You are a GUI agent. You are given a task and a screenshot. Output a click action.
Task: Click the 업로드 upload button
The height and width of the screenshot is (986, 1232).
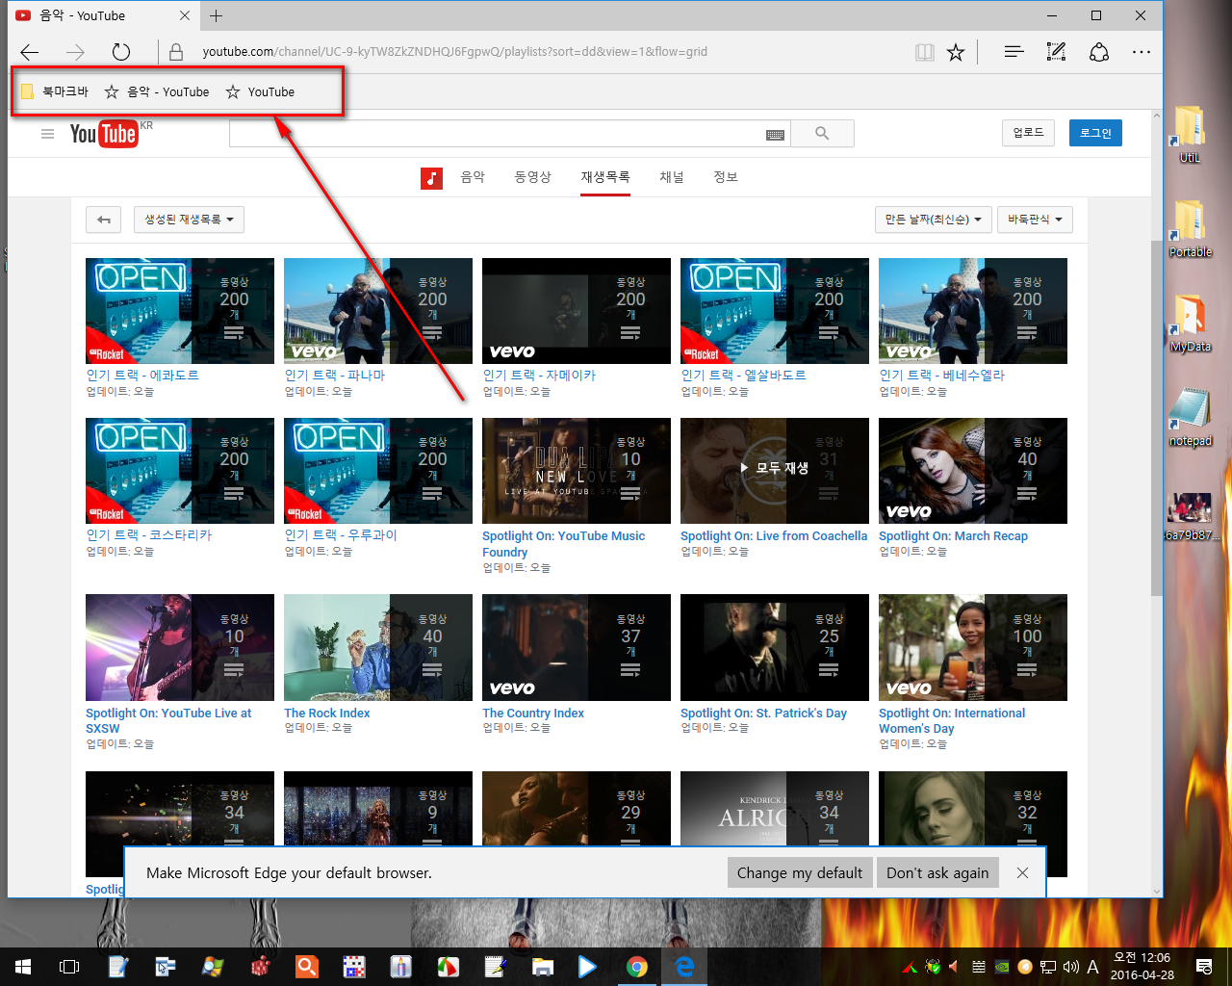(1028, 133)
